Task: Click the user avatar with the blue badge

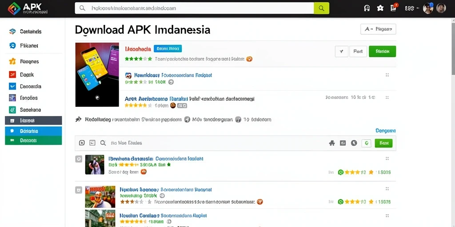Action: (x=428, y=8)
